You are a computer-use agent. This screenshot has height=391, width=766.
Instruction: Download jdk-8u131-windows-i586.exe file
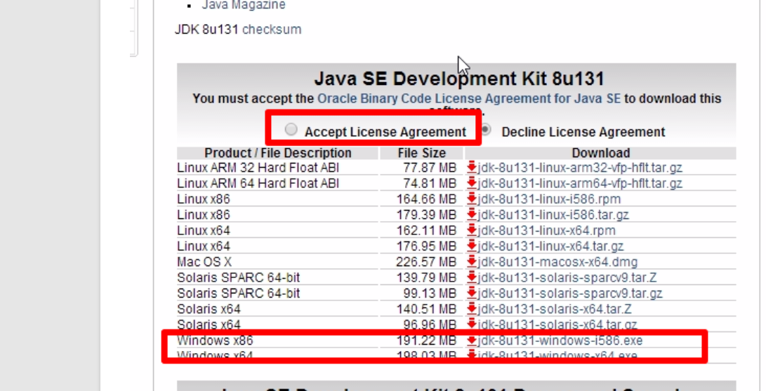[x=560, y=340]
